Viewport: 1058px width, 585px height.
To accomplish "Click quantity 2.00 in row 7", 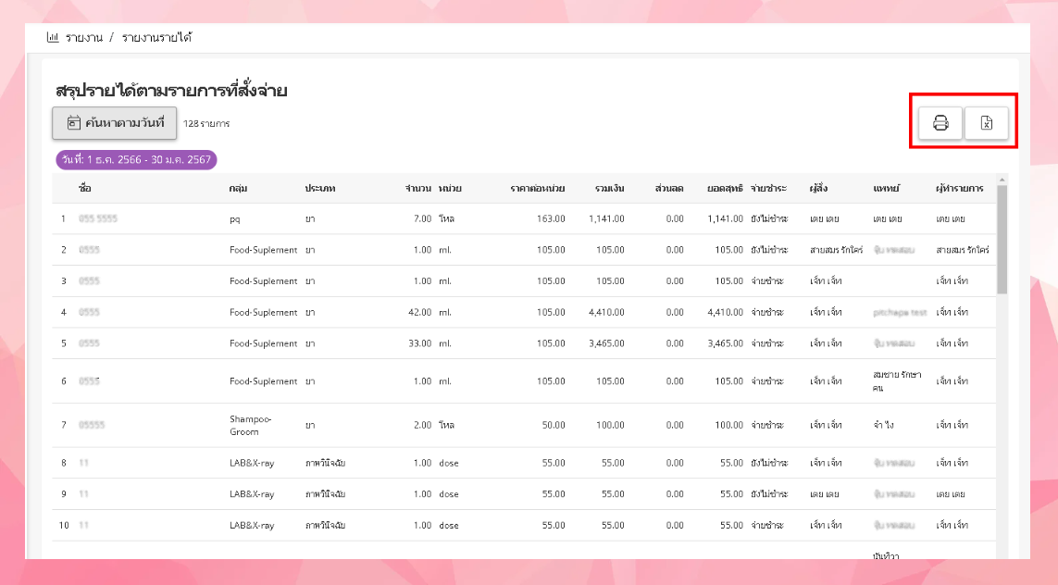I will 422,425.
